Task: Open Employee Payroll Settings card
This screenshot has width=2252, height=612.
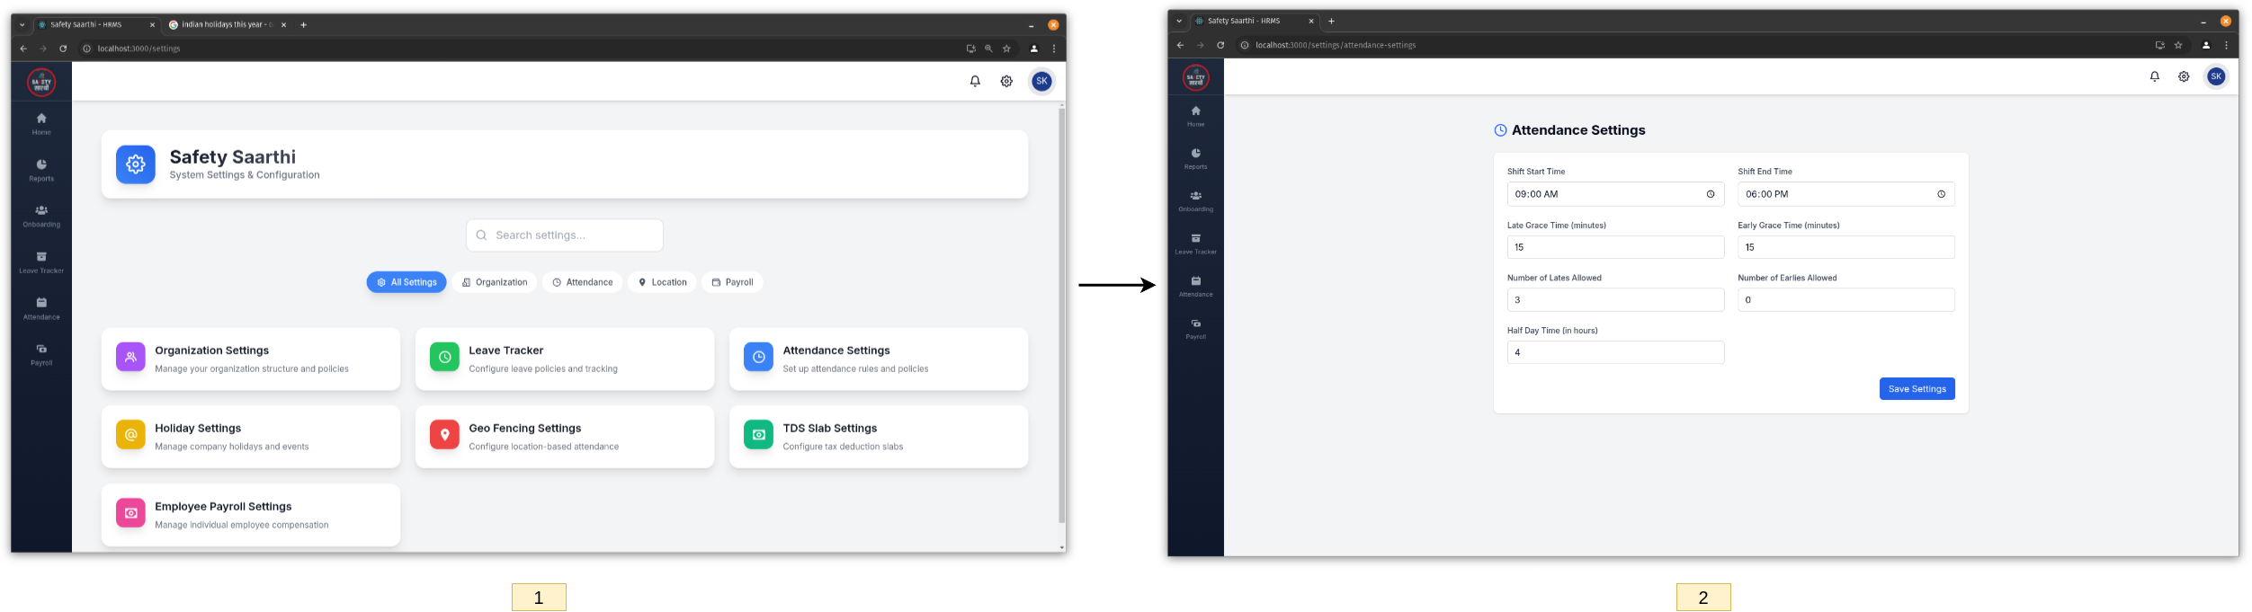Action: click(250, 515)
